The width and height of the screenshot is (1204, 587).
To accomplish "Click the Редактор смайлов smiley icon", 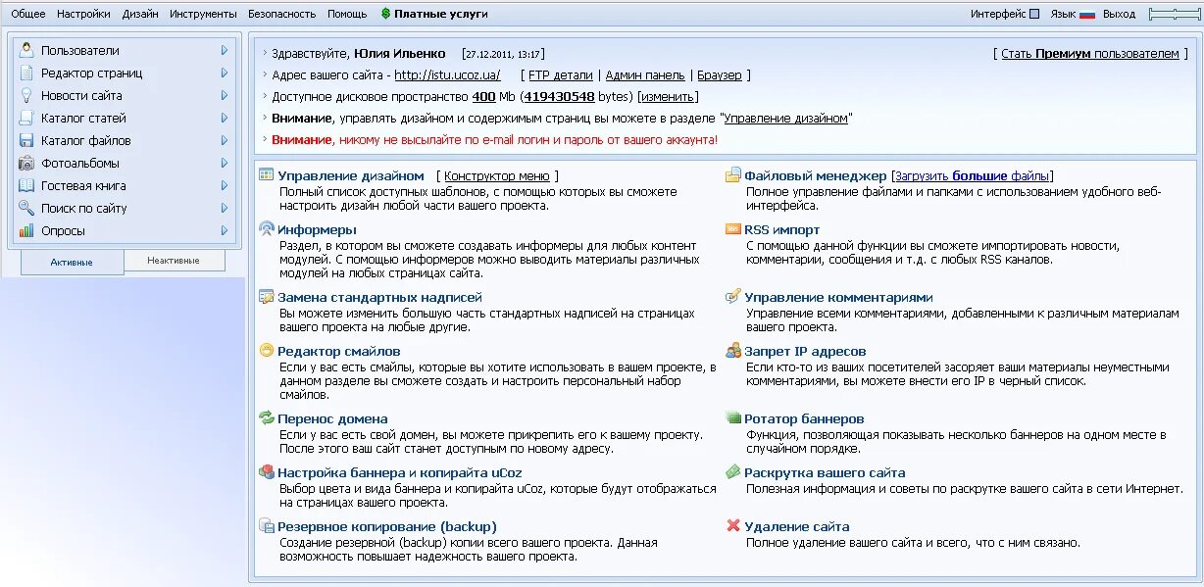I will click(266, 350).
